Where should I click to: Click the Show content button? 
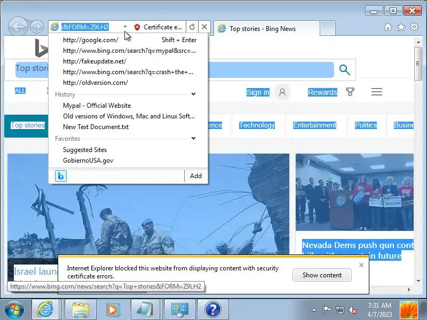322,275
